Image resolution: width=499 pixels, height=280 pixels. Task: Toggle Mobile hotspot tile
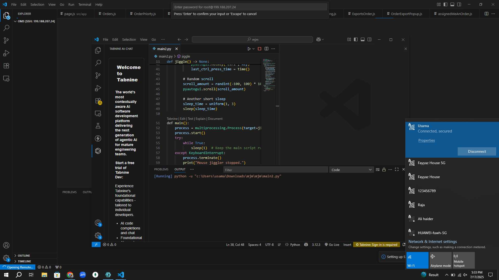(x=464, y=260)
